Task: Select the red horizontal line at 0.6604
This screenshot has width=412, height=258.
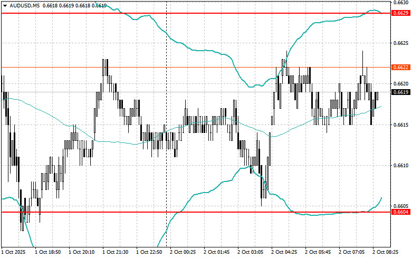Action: tap(196, 212)
